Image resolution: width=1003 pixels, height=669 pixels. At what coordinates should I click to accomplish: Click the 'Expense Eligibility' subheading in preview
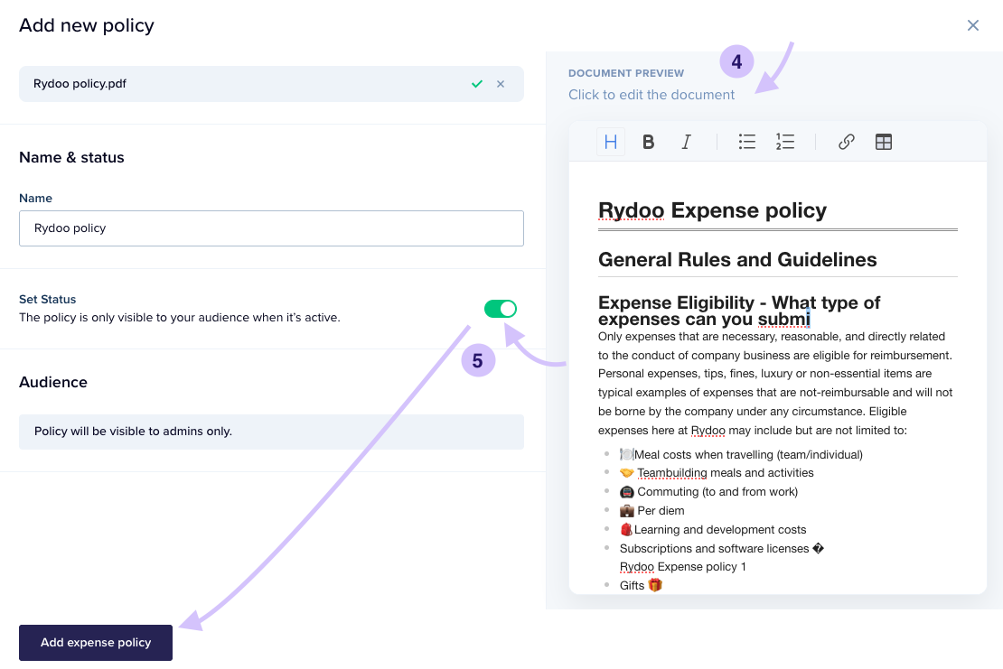[739, 311]
